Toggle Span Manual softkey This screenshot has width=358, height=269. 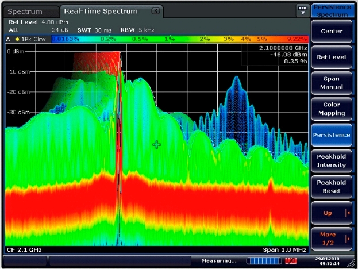[x=331, y=83]
